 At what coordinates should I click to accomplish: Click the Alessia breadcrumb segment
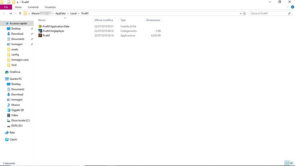coord(35,13)
